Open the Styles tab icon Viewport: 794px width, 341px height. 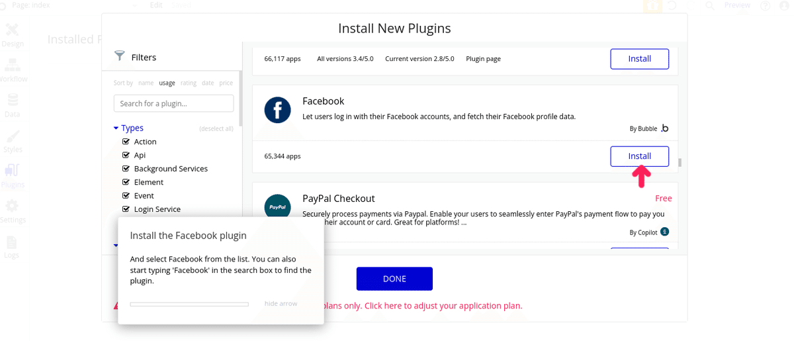pos(12,136)
